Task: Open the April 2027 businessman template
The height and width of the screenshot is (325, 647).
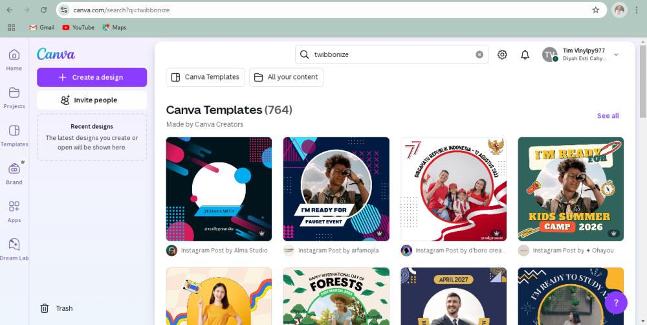Action: click(454, 296)
